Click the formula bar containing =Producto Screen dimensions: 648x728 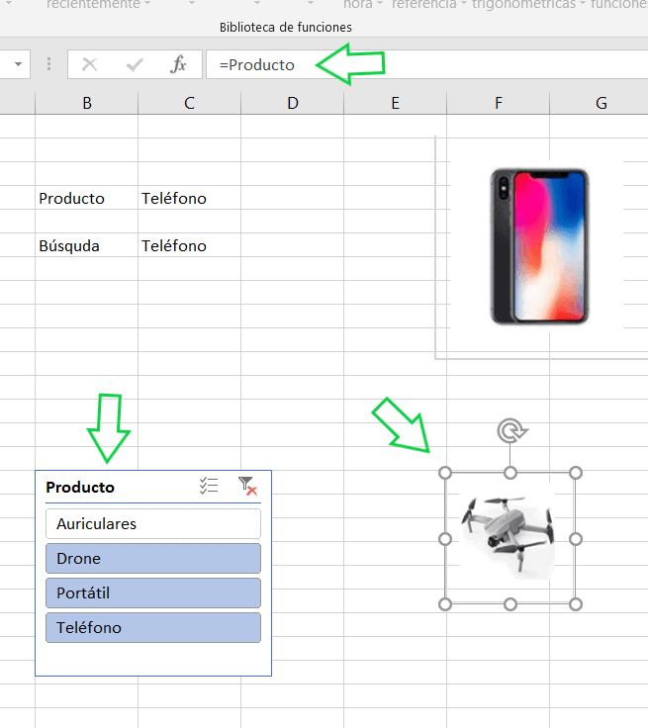[427, 64]
